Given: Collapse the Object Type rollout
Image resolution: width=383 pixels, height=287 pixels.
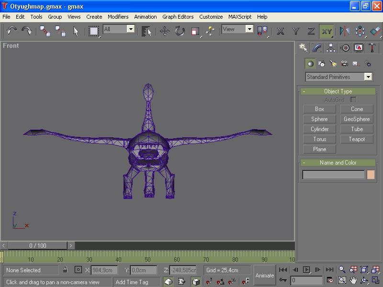Looking at the screenshot, I should [338, 91].
